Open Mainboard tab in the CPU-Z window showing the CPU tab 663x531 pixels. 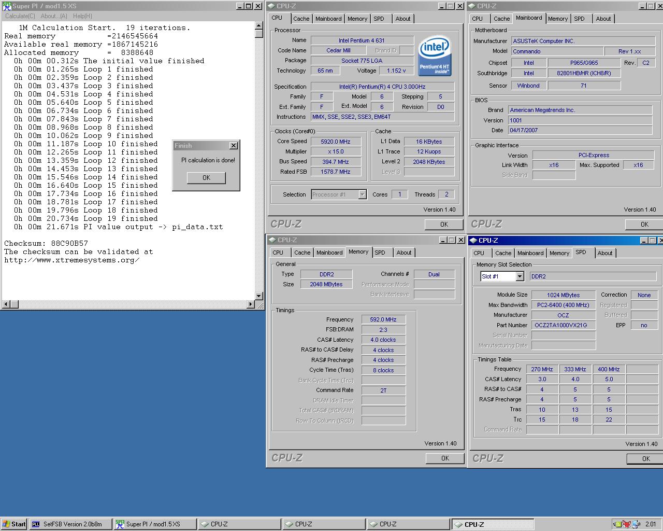[x=328, y=19]
